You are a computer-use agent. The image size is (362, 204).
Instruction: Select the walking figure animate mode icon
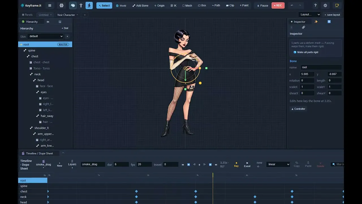pos(89,5)
